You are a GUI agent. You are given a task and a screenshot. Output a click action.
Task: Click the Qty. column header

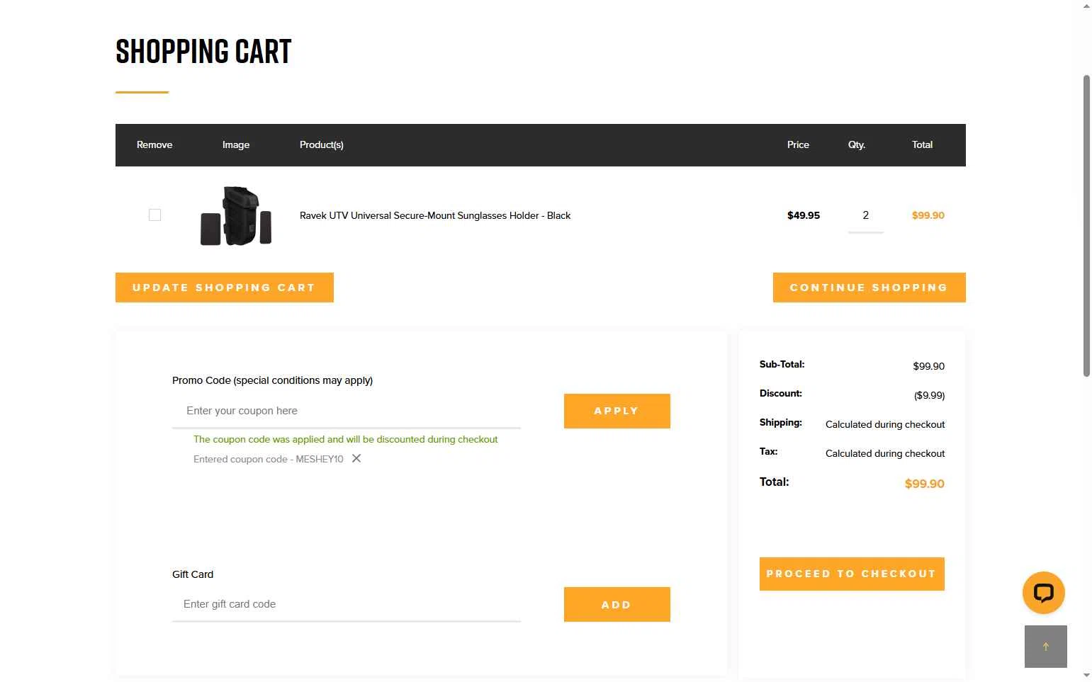857,144
